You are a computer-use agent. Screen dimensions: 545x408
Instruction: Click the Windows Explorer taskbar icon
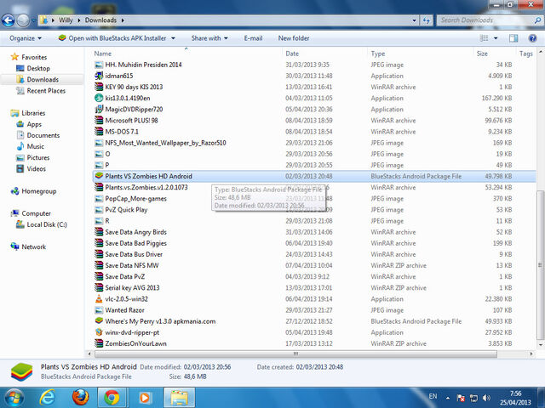coord(179,398)
